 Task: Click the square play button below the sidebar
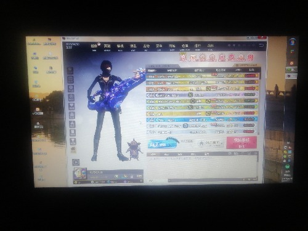point(76,162)
